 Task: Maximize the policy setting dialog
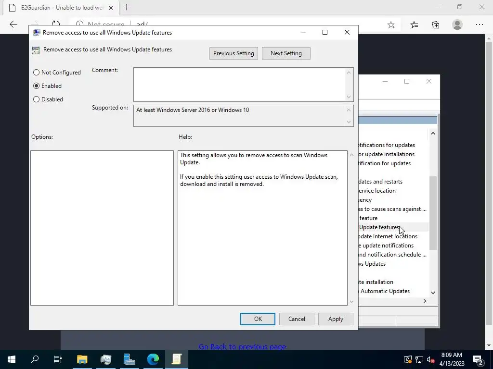click(325, 32)
